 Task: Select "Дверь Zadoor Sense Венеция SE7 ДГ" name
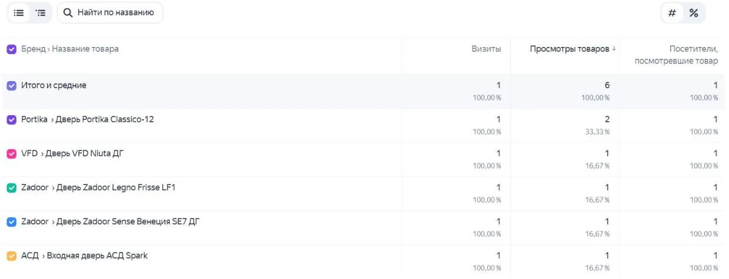(x=129, y=222)
